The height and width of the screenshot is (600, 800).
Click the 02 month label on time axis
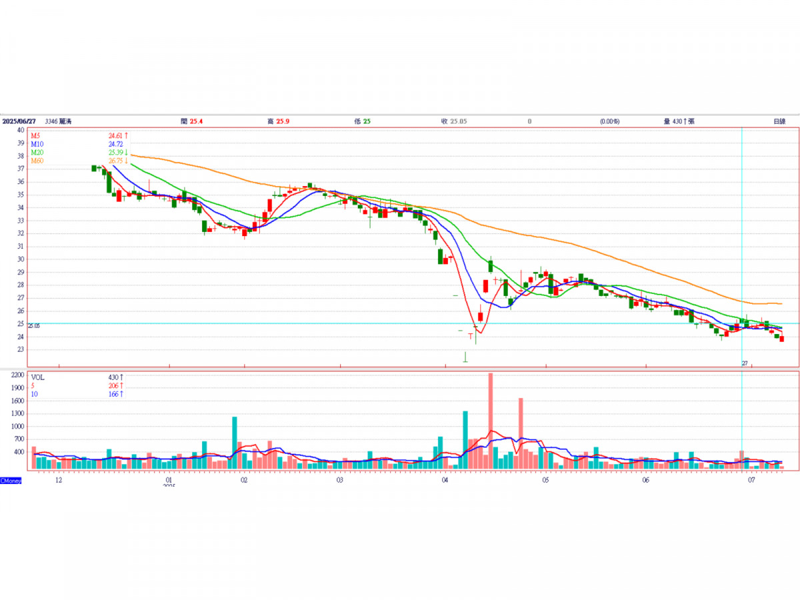pyautogui.click(x=244, y=480)
